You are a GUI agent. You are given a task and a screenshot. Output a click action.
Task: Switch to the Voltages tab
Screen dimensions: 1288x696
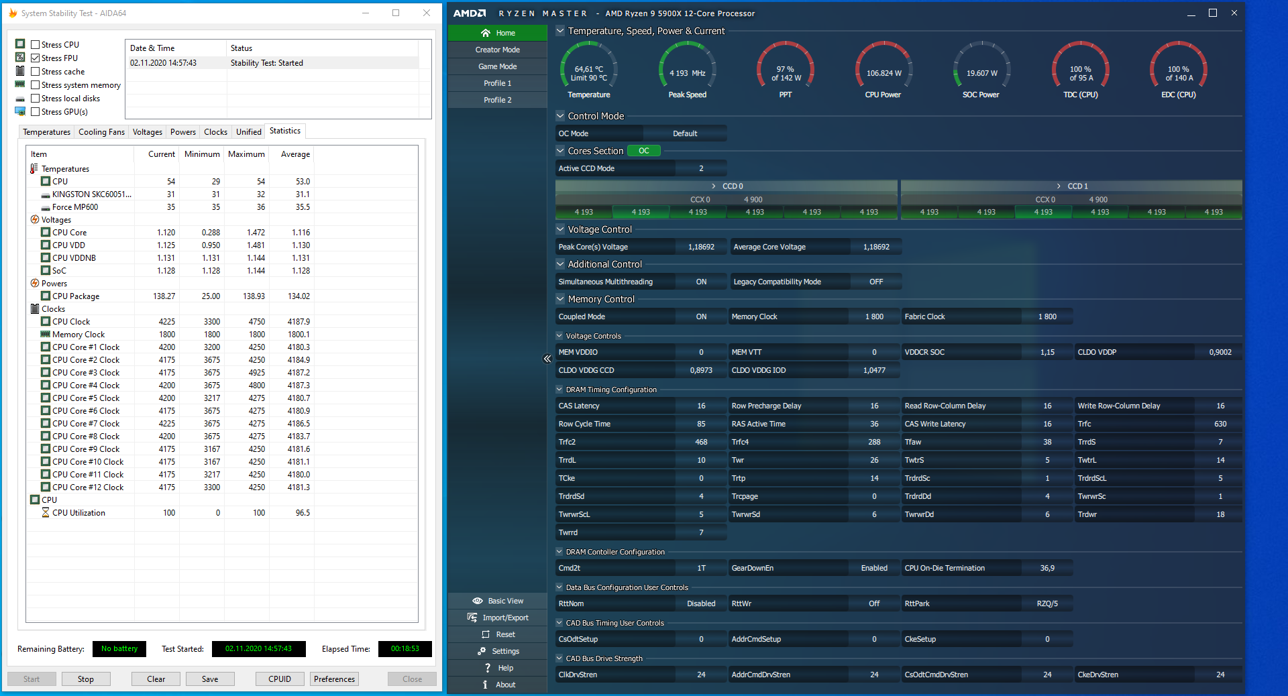click(x=147, y=132)
